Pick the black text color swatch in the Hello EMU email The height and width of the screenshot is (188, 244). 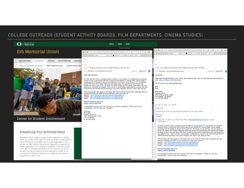(113, 55)
